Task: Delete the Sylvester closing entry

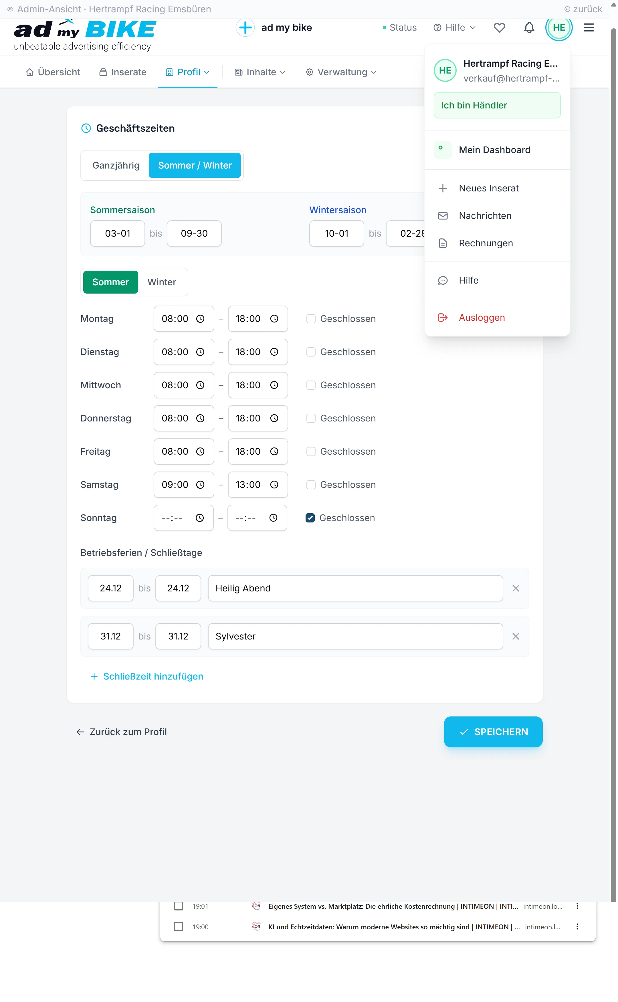Action: 515,636
